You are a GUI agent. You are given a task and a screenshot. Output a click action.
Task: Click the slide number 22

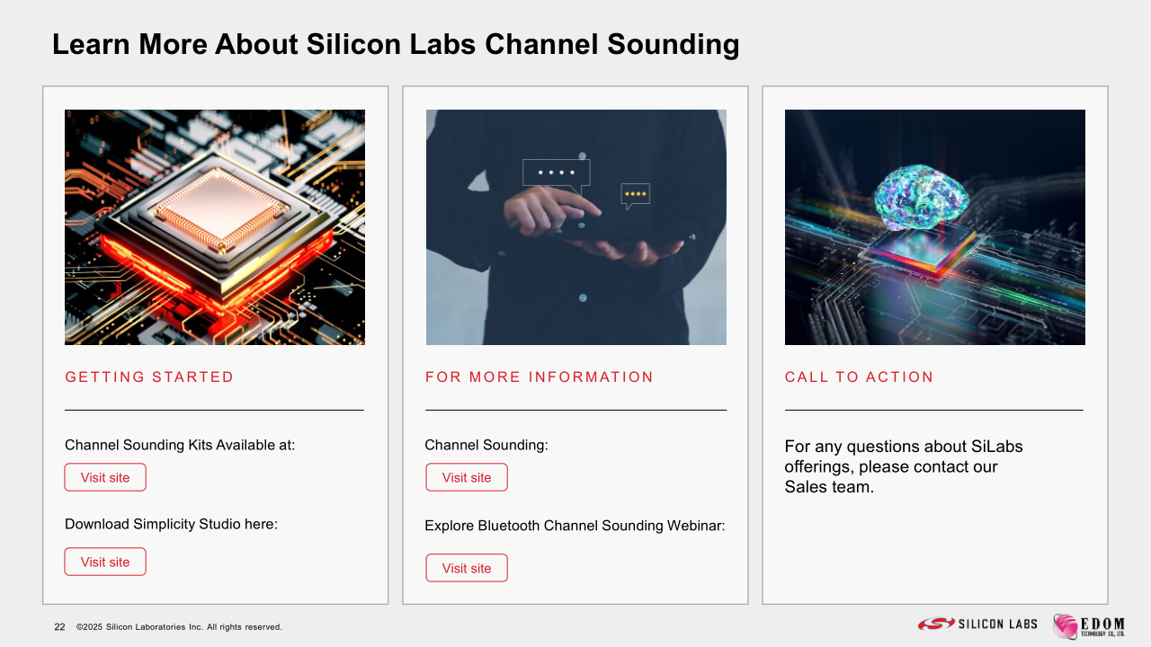pyautogui.click(x=59, y=627)
